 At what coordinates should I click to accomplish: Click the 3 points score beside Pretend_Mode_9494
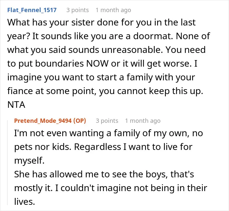107,121
